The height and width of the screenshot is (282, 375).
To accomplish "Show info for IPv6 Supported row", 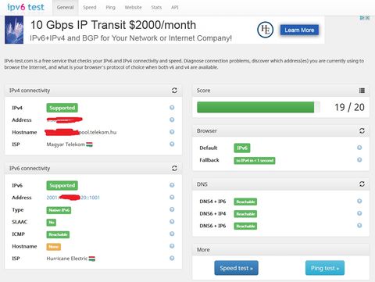I will (172, 185).
